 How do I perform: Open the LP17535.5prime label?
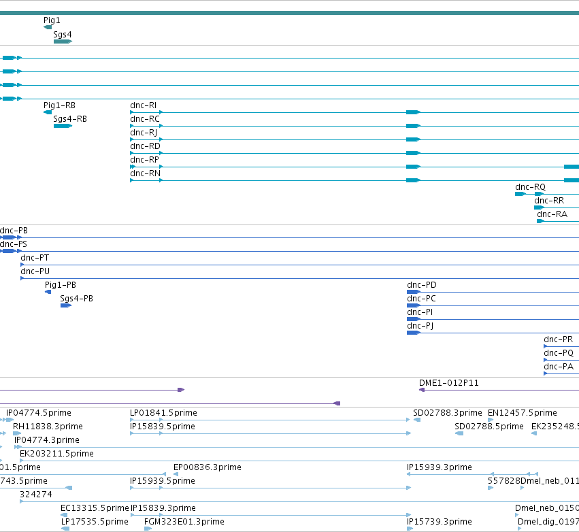click(95, 522)
